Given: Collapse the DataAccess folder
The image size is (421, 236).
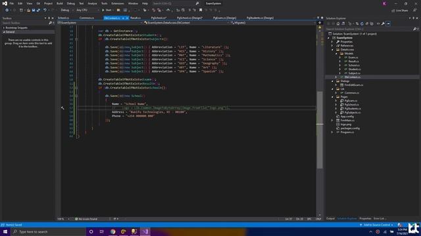Looking at the screenshot, I should [332, 50].
